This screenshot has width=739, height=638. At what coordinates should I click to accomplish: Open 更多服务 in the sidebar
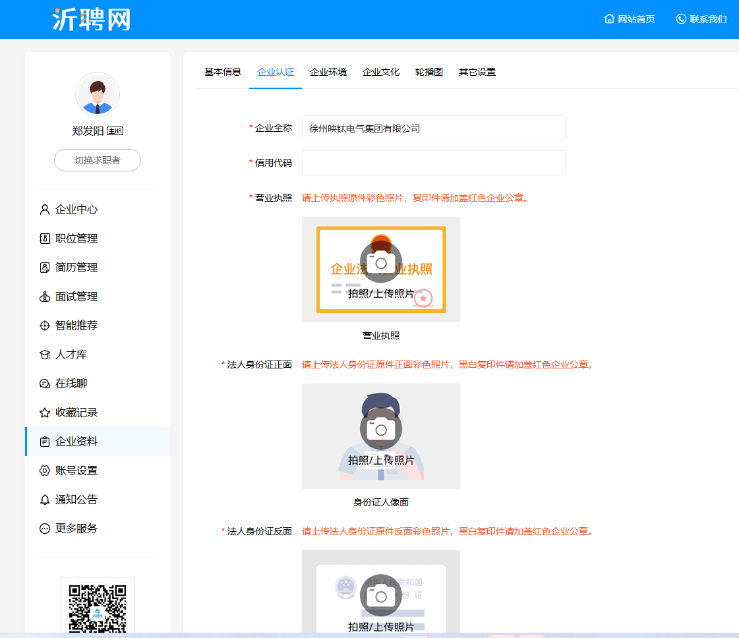pos(69,528)
